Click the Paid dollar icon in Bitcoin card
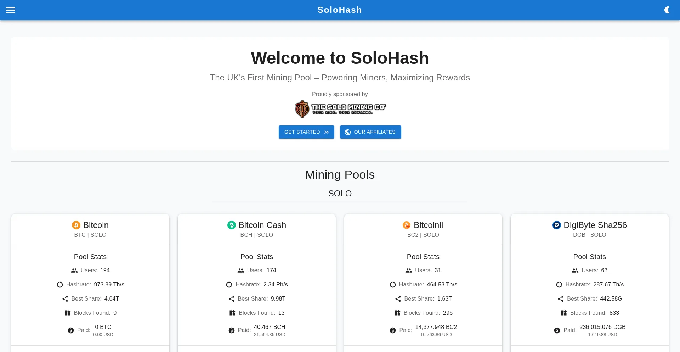680x352 pixels. [71, 330]
